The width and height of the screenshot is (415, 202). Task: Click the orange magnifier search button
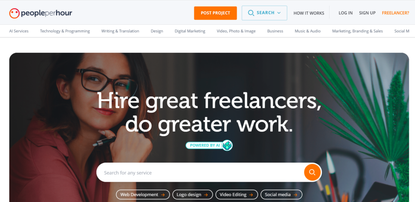tap(312, 172)
